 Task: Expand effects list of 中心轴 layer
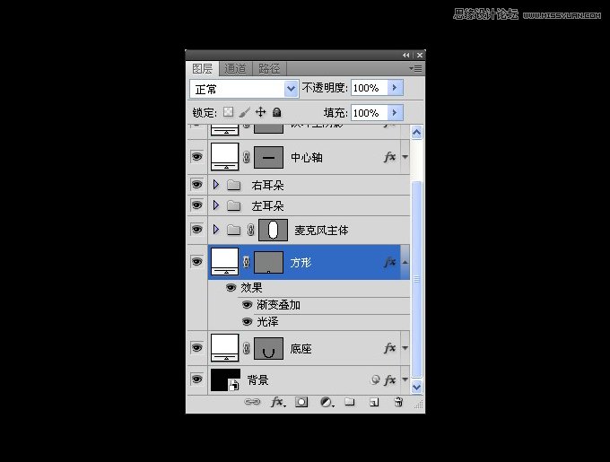point(405,157)
